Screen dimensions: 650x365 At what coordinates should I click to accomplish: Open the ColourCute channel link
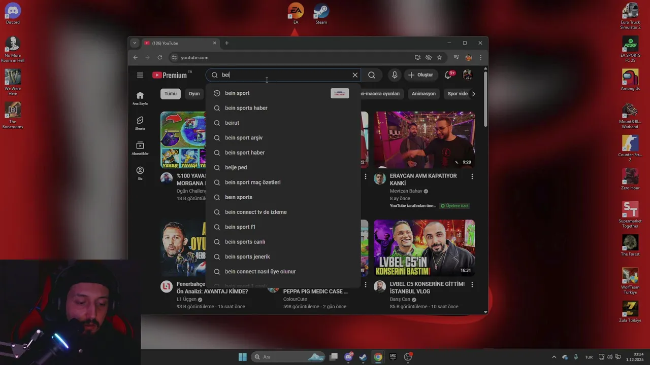(x=295, y=299)
